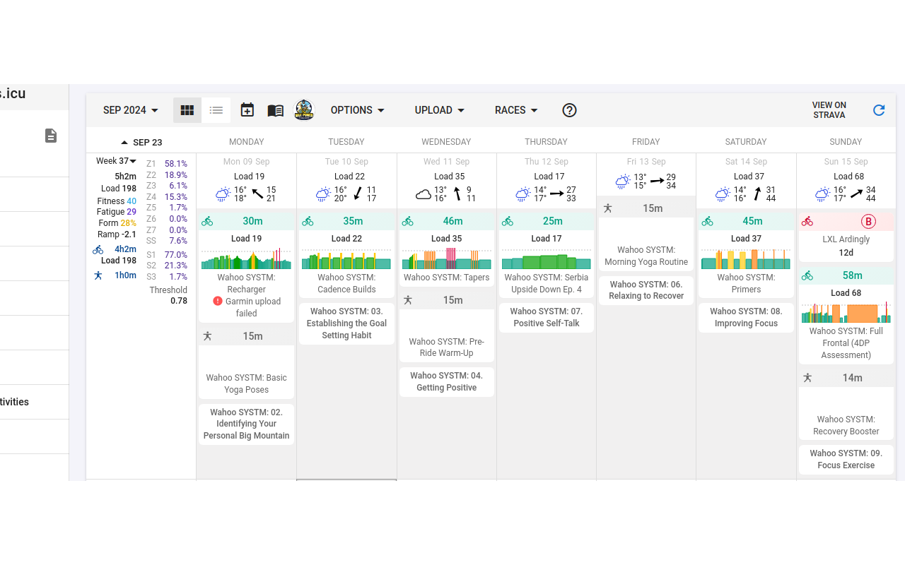
Task: Click the yoga figure icon on Friday's 15m
Action: pos(607,208)
